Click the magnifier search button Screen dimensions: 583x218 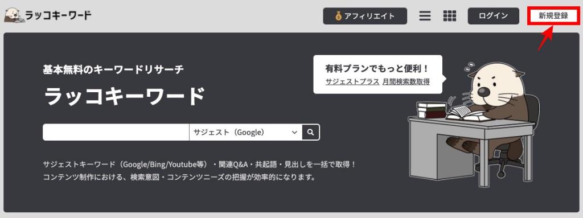[x=311, y=132]
